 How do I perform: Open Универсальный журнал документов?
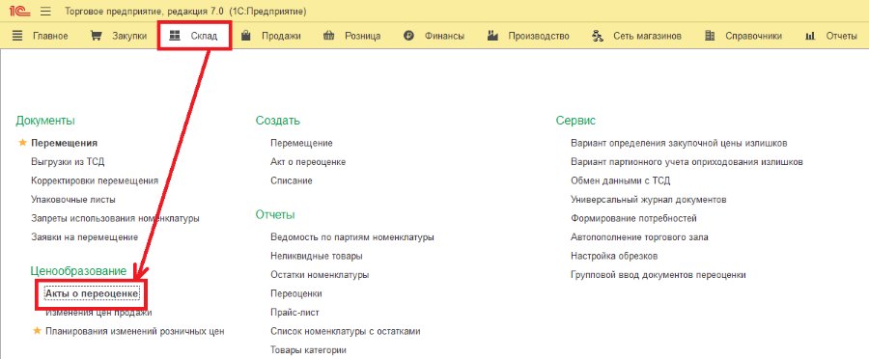click(x=649, y=200)
